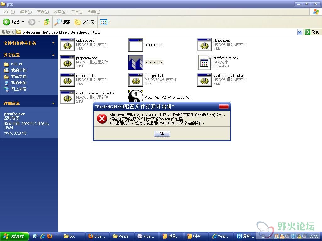Select the dpiback.bat file icon
Screen dimensions: 322x241
67,45
